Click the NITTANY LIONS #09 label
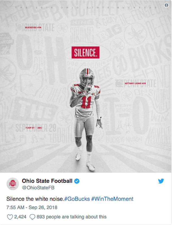The height and width of the screenshot is (225, 172). 135,83
